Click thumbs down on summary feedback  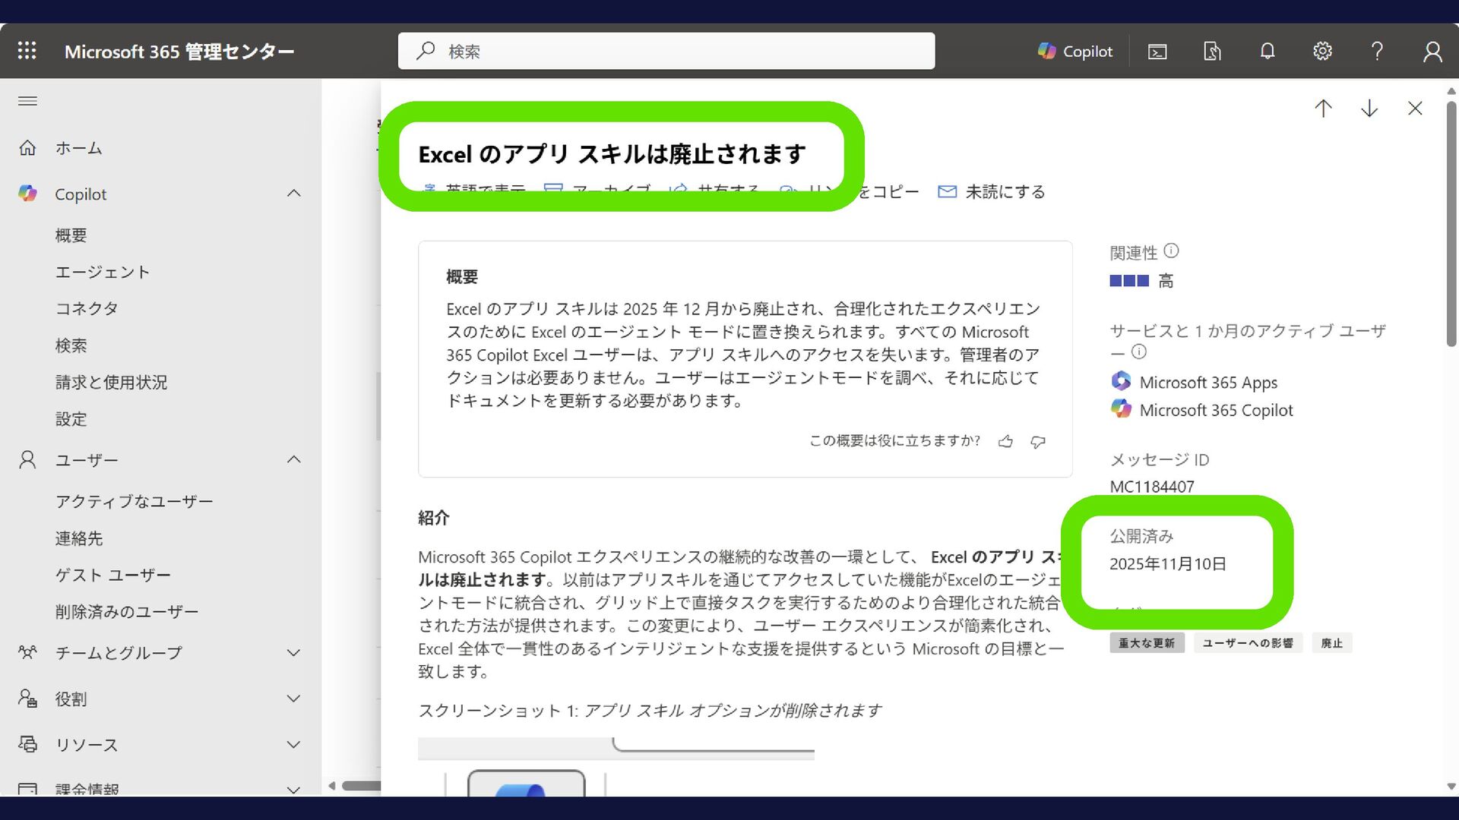click(x=1038, y=441)
